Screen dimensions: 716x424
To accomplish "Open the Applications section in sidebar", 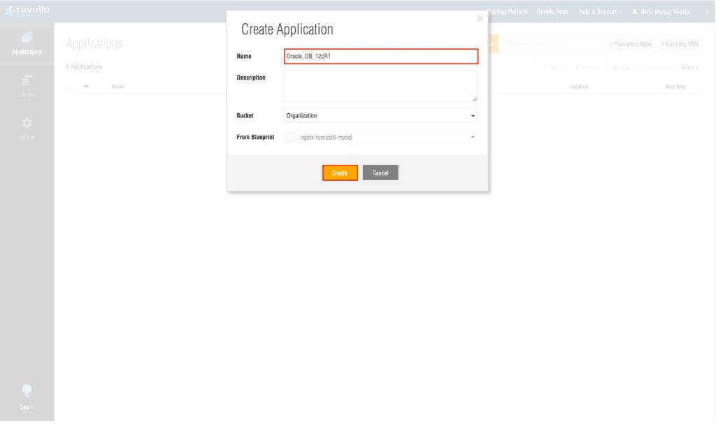I will point(27,43).
